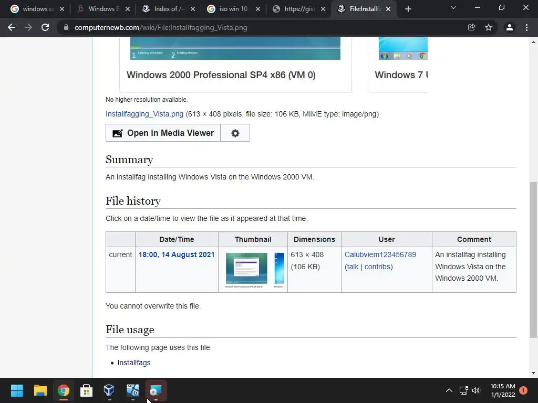Switch to the 'https://gist' tab
The width and height of the screenshot is (538, 403).
point(295,9)
